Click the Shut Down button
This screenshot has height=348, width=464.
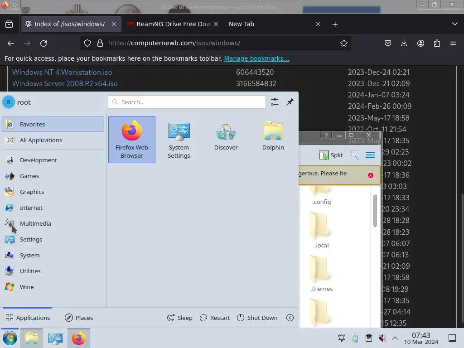tap(257, 318)
